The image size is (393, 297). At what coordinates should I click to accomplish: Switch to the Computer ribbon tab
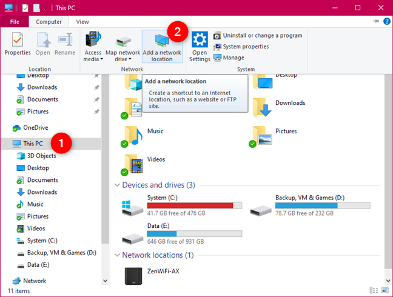(x=49, y=22)
